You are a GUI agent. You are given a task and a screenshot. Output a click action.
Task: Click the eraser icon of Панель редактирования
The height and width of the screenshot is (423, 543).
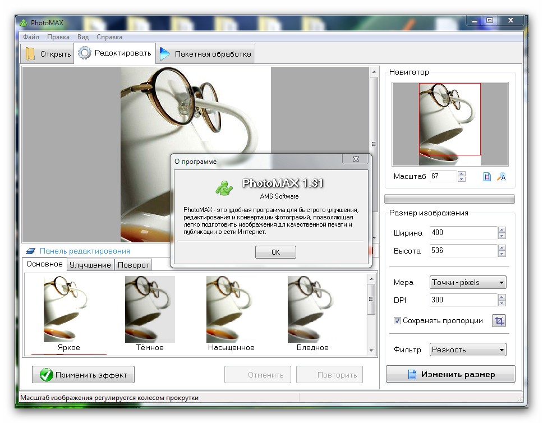pyautogui.click(x=31, y=251)
